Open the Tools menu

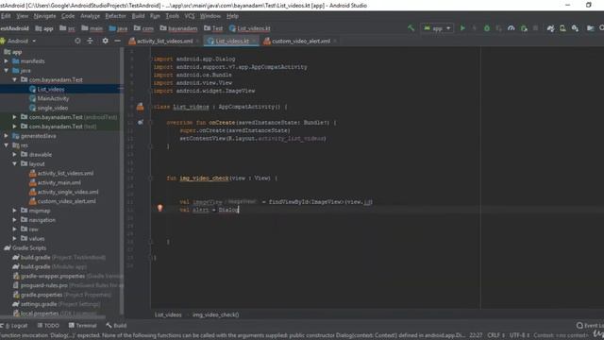(x=172, y=16)
